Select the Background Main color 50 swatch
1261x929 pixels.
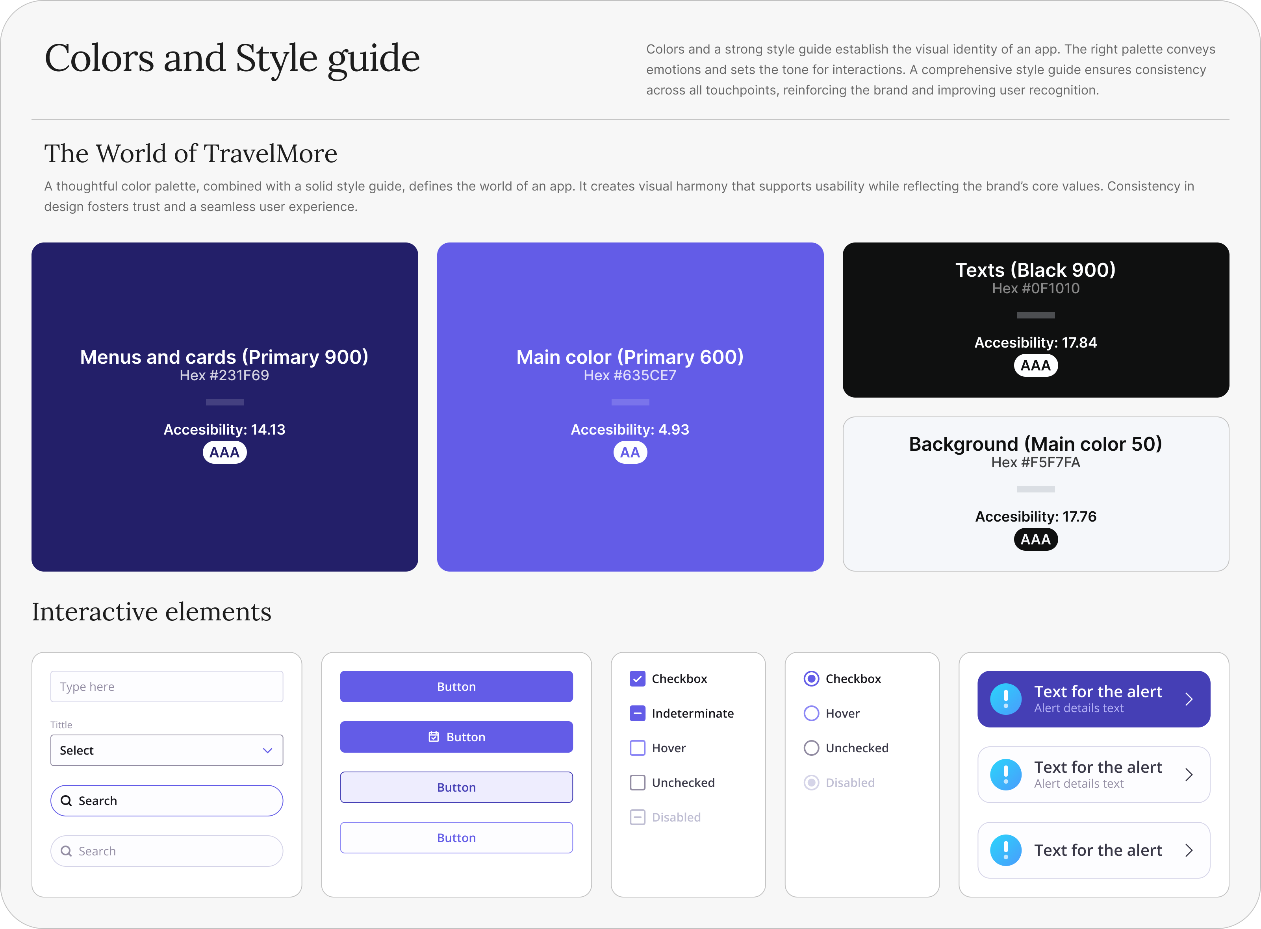1035,494
